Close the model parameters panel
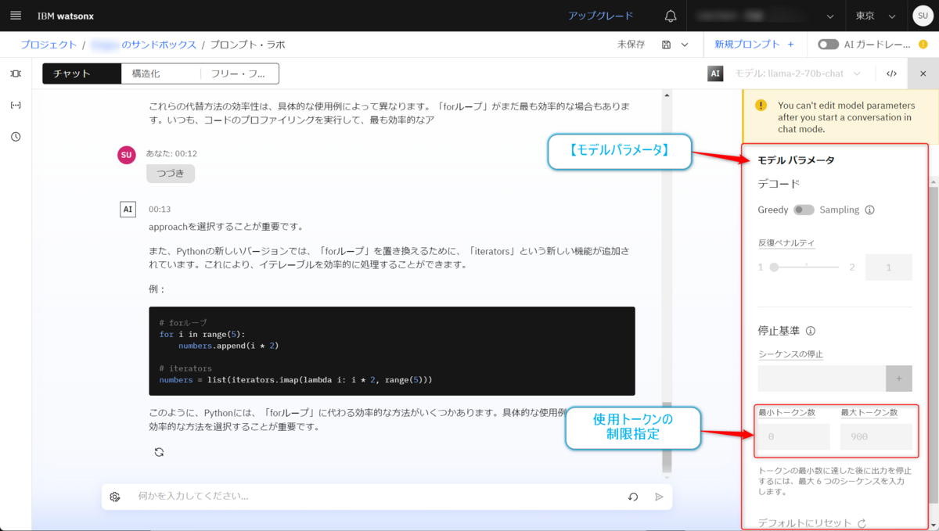The width and height of the screenshot is (939, 531). pyautogui.click(x=923, y=74)
